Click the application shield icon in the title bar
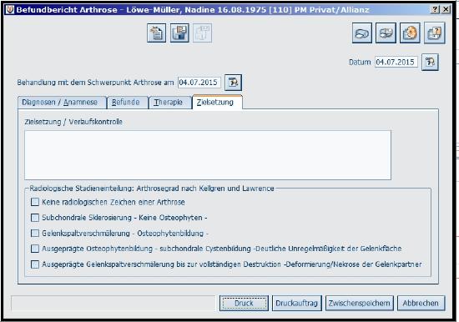459x322 pixels. point(10,10)
